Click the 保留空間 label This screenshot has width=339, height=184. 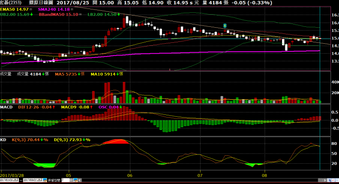[54, 180]
